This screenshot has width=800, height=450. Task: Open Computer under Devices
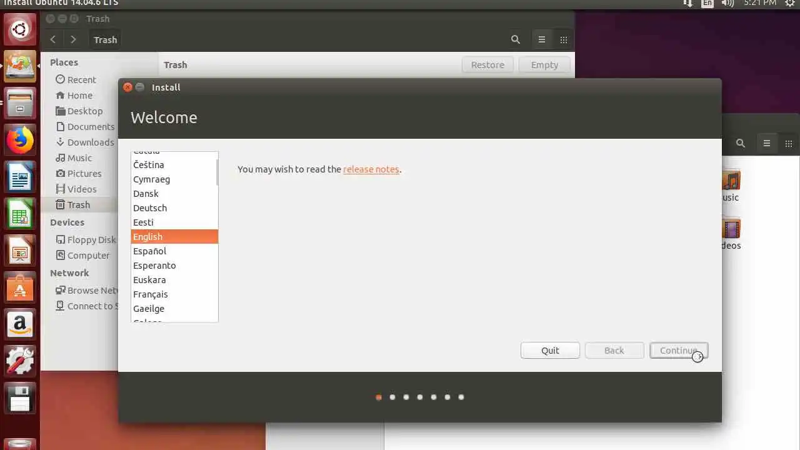(x=82, y=256)
